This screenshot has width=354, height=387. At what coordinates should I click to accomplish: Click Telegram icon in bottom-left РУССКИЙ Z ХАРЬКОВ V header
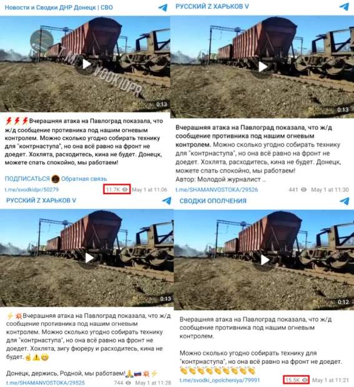point(167,200)
